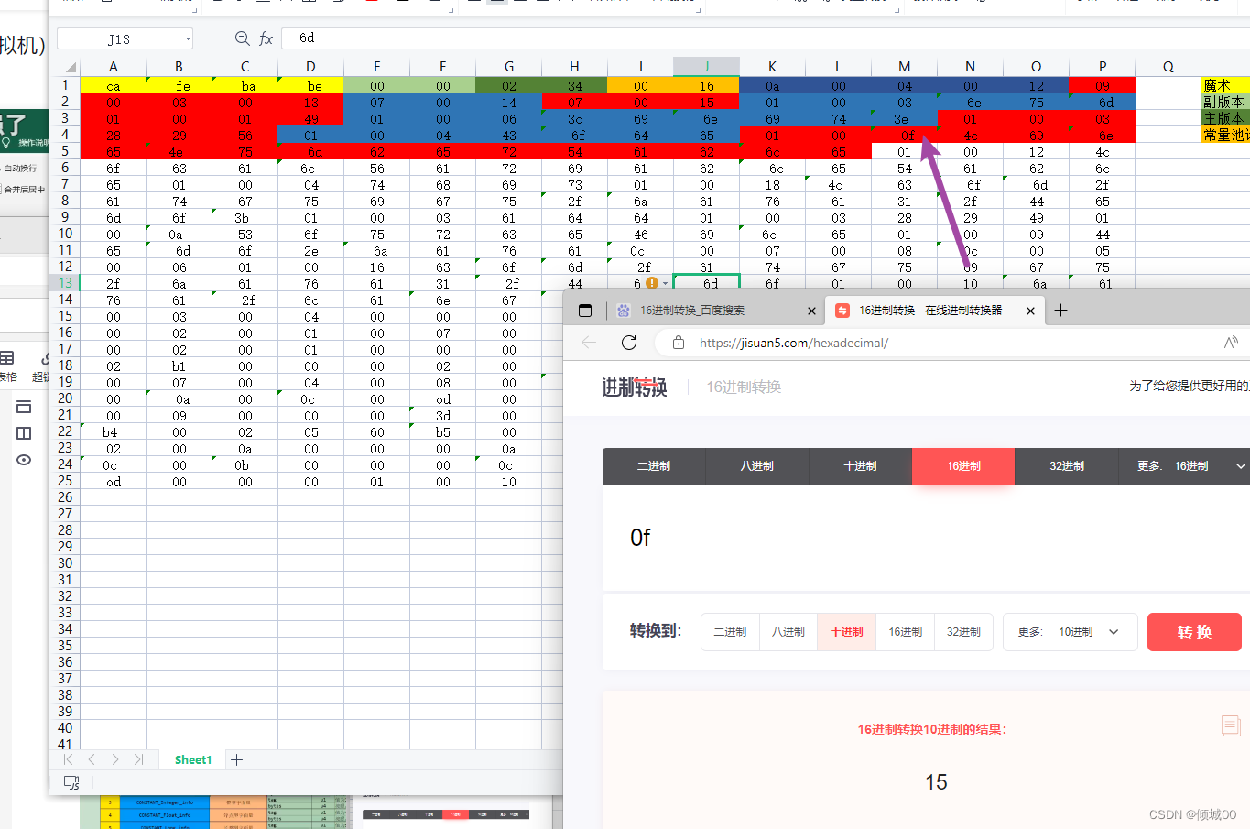
Task: Select row header 13
Action: point(65,283)
